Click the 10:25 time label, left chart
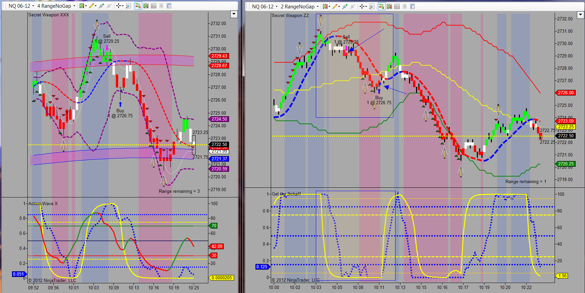This screenshot has height=293, width=585. (194, 287)
